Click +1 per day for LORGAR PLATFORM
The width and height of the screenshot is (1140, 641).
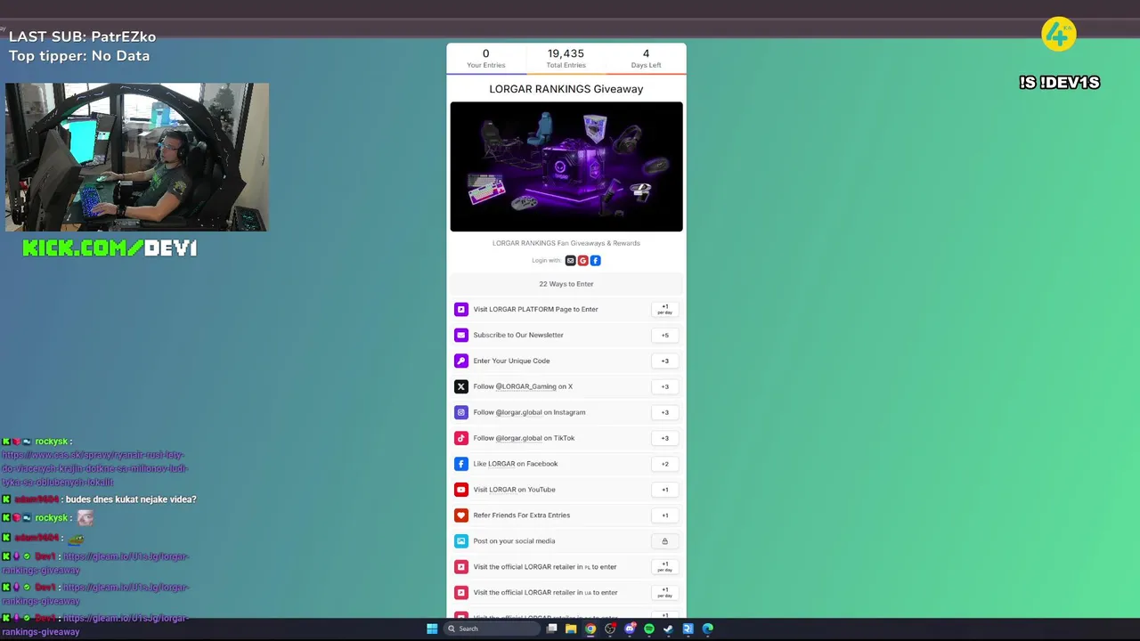click(x=664, y=309)
